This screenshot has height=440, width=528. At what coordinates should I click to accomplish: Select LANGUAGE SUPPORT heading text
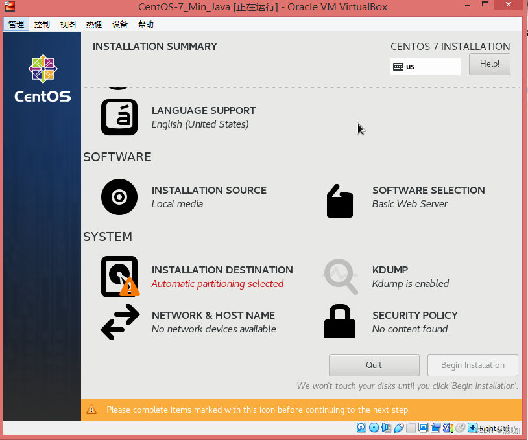[x=204, y=110]
